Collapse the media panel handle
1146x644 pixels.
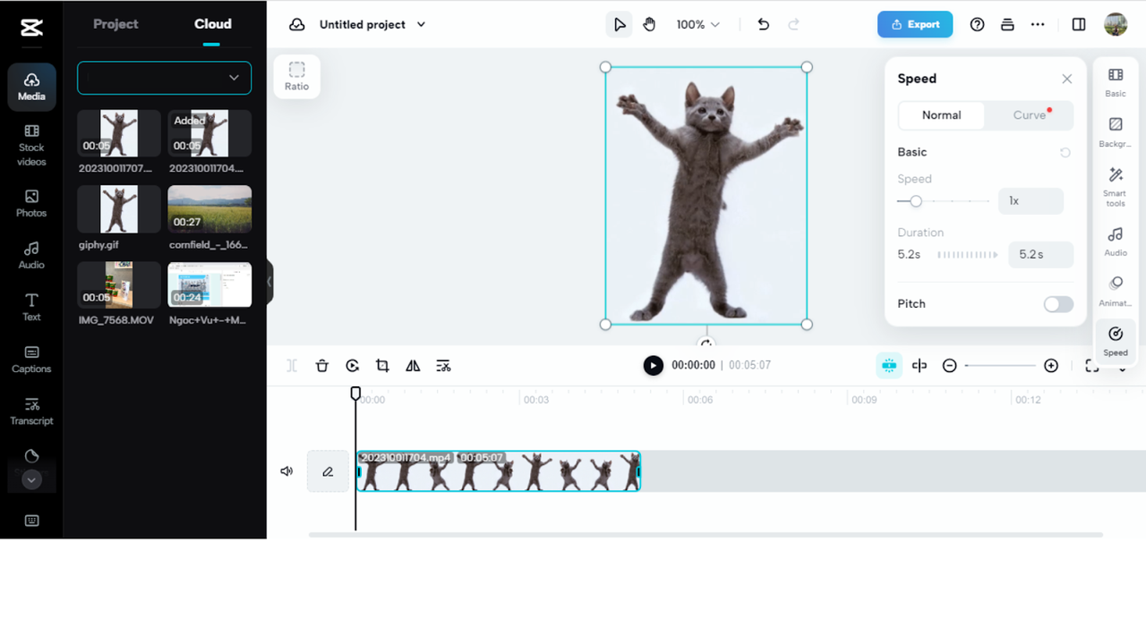(x=269, y=283)
